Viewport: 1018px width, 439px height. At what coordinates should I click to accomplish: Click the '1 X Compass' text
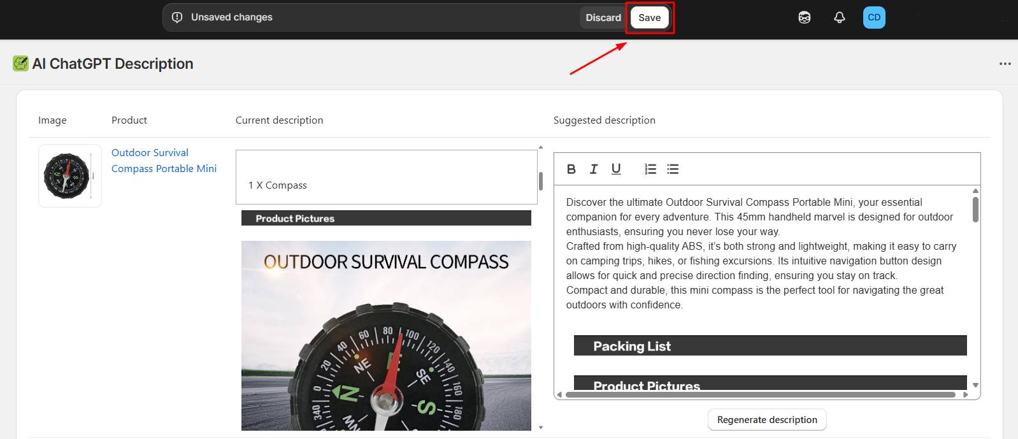click(278, 185)
